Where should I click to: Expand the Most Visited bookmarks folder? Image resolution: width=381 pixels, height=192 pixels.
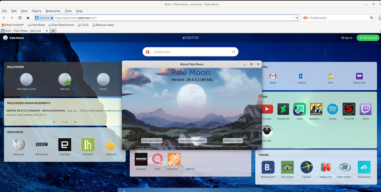pos(13,25)
